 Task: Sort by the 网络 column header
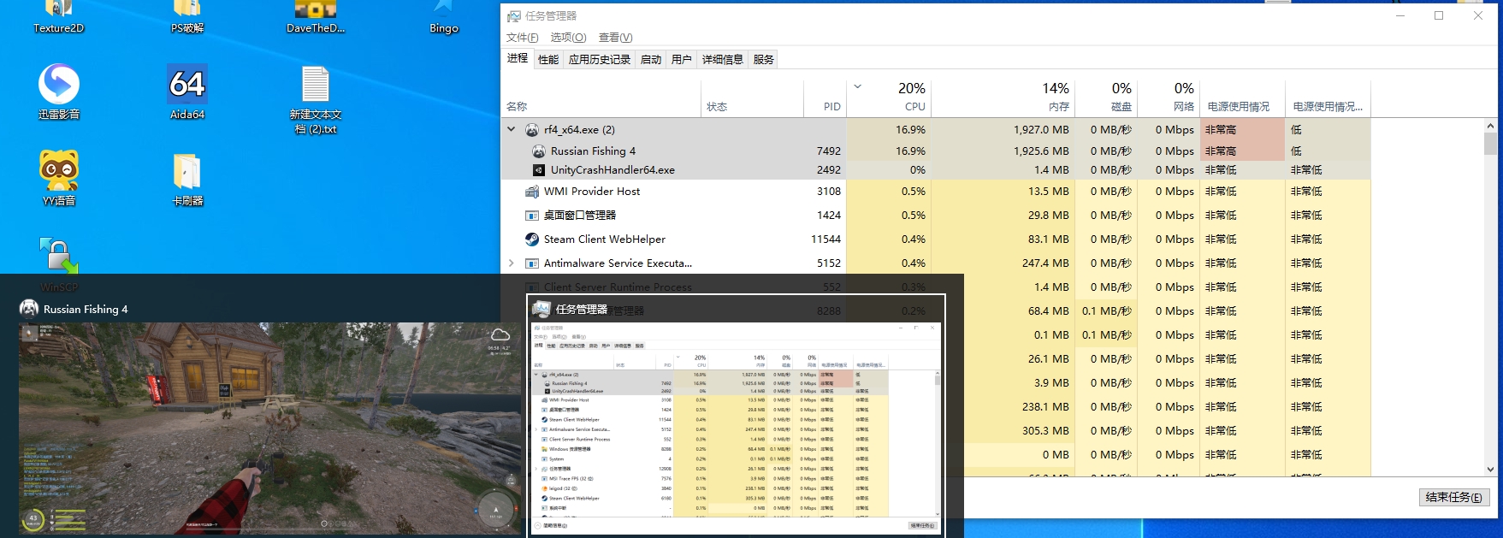1169,98
